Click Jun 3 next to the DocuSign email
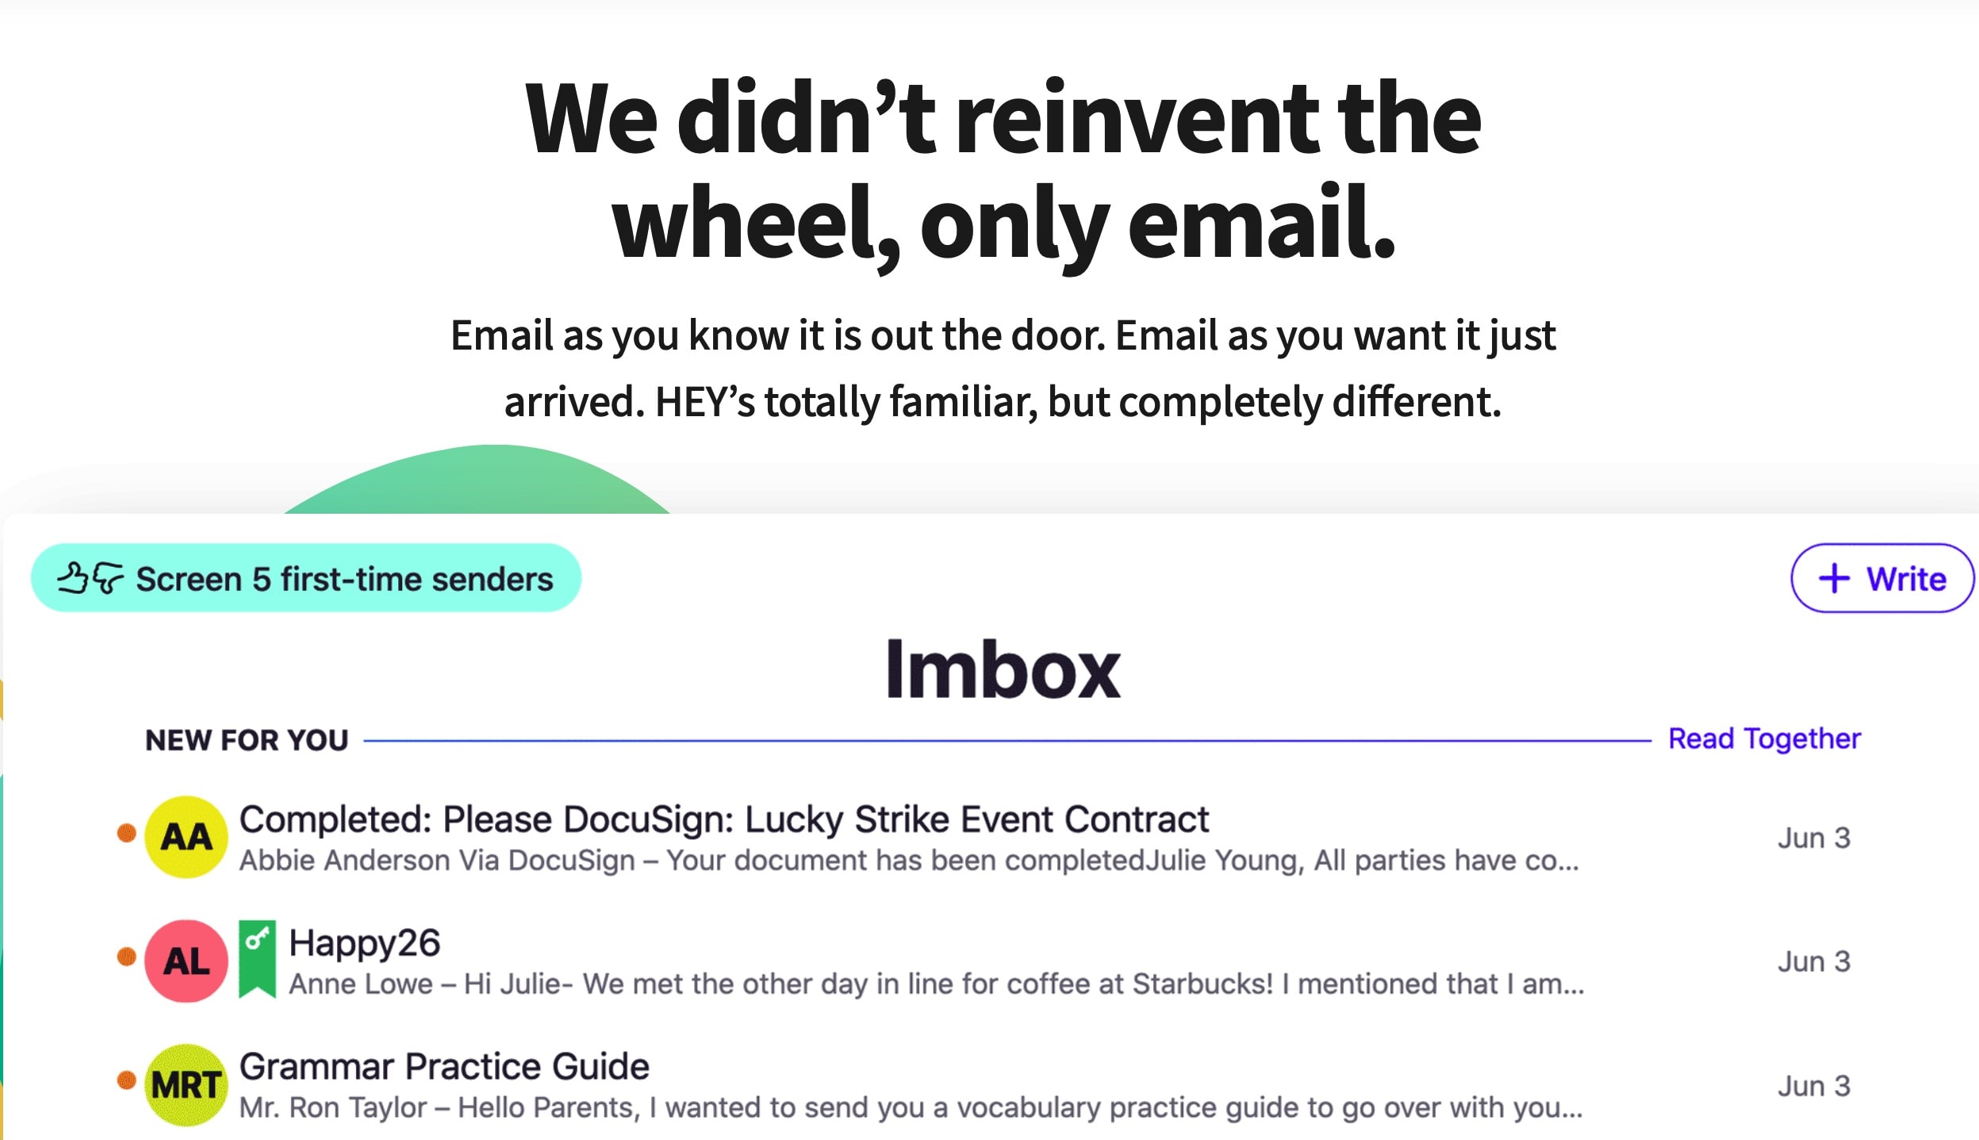 click(1816, 838)
